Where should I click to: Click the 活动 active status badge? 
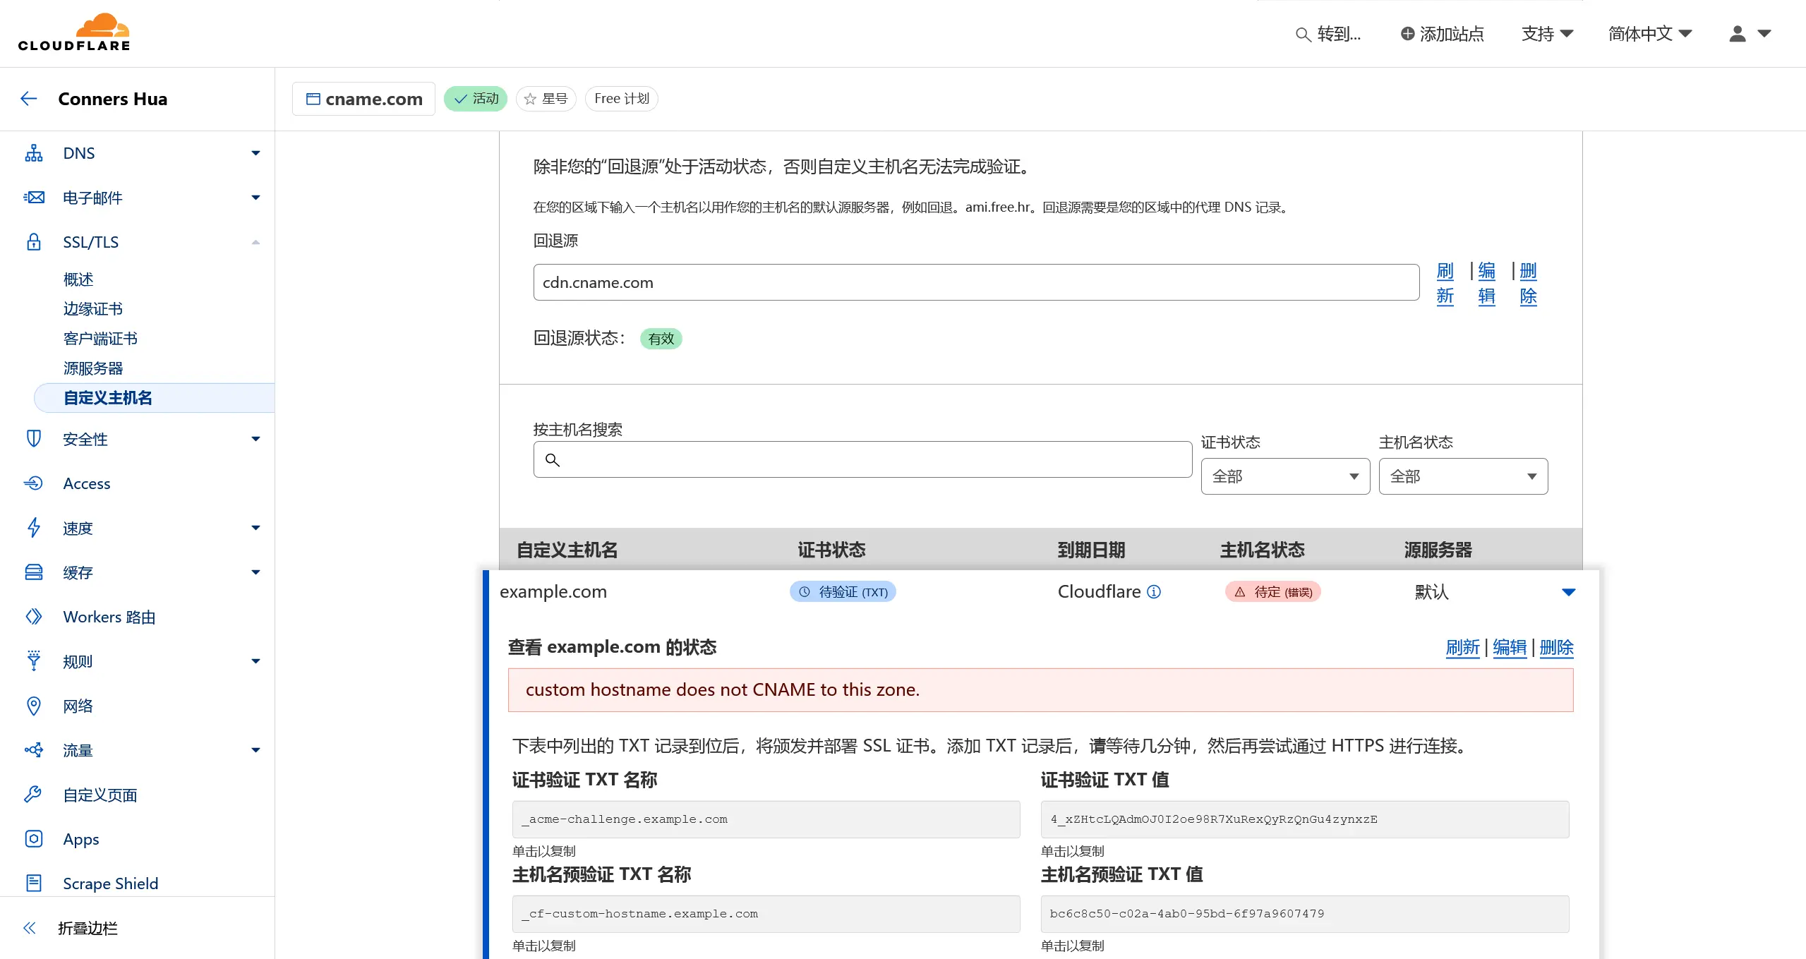pos(476,99)
